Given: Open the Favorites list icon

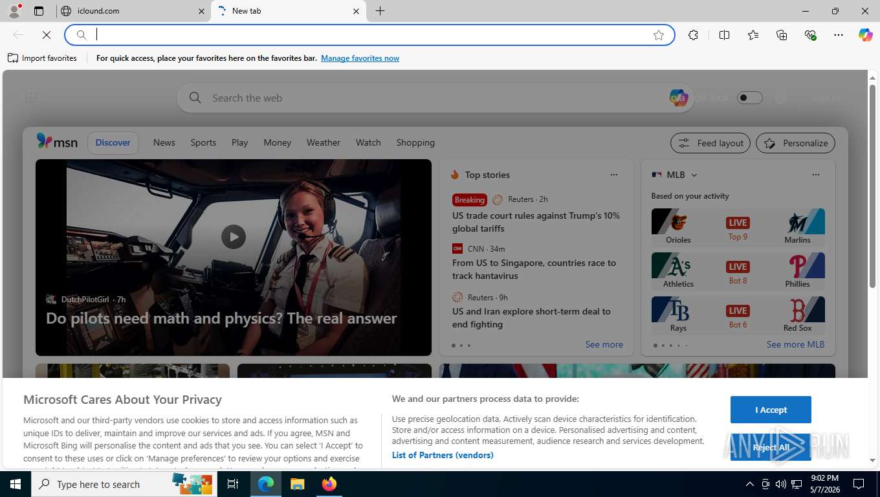Looking at the screenshot, I should coord(753,35).
